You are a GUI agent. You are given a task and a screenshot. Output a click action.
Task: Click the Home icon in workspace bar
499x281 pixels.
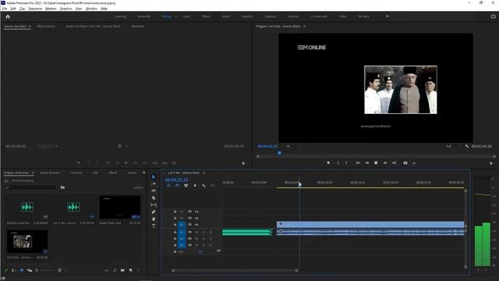click(x=8, y=16)
